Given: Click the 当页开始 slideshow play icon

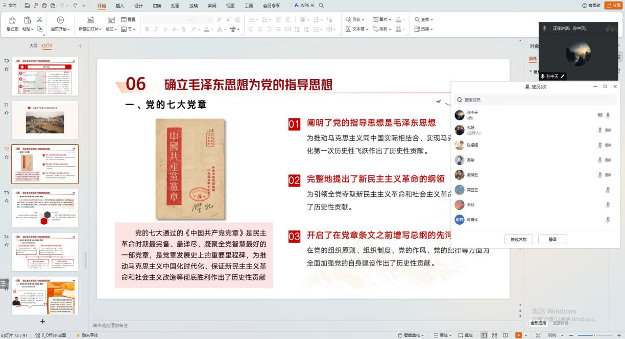Looking at the screenshot, I should [x=60, y=20].
